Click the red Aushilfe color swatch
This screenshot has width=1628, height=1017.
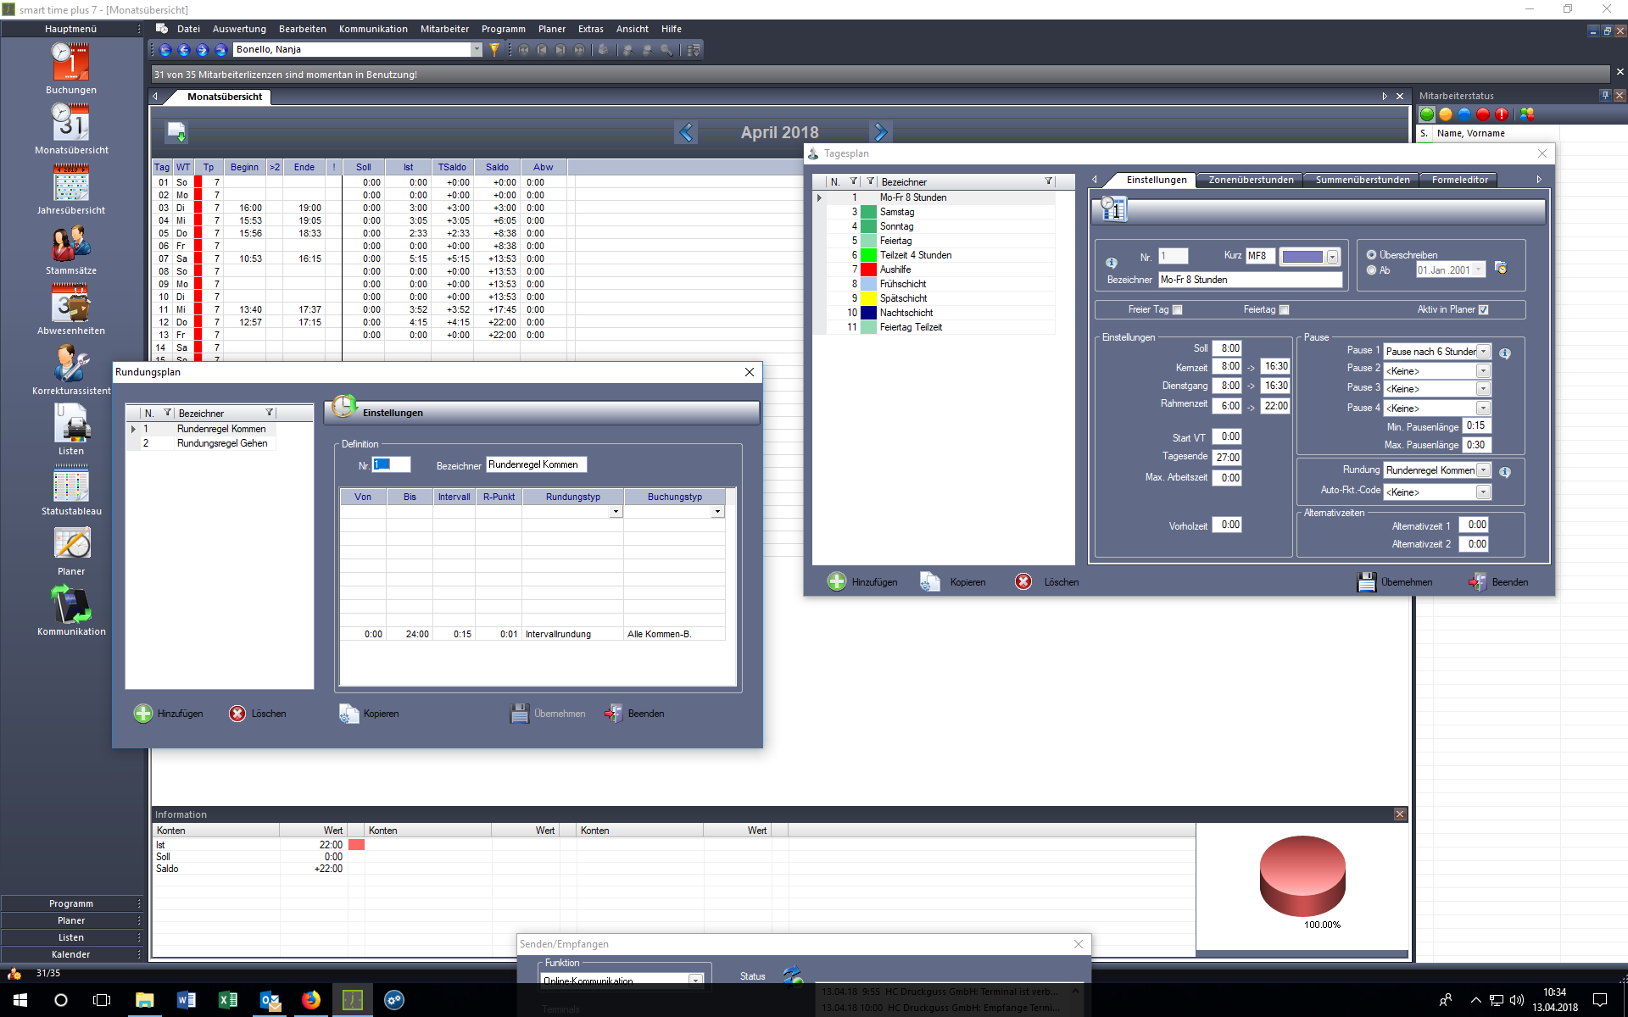coord(868,270)
